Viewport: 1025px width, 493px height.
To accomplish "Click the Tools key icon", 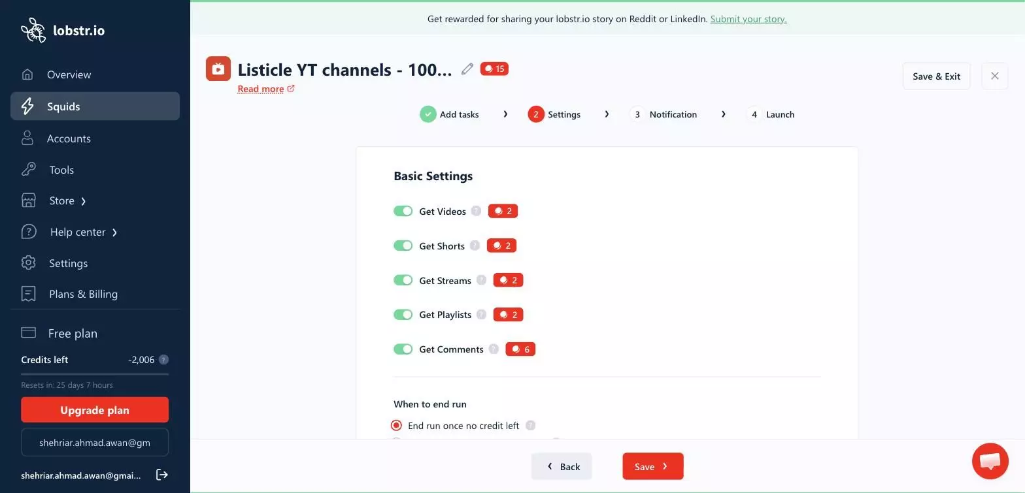I will click(28, 170).
